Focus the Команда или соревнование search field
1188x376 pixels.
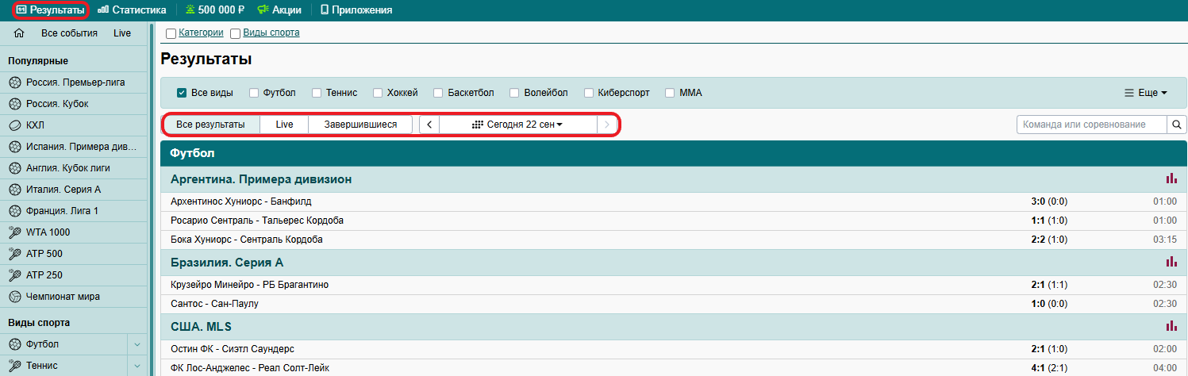1091,125
